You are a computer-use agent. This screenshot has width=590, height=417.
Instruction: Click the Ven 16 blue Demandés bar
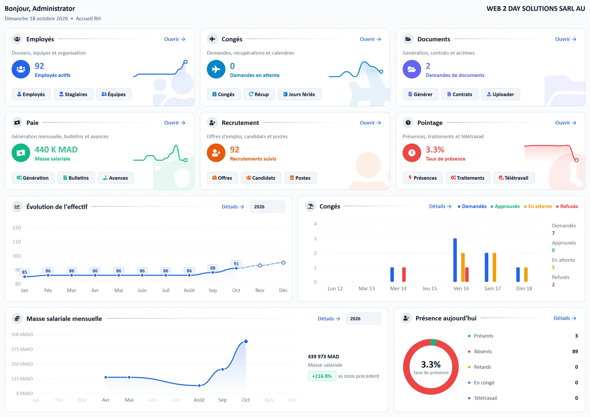(455, 260)
